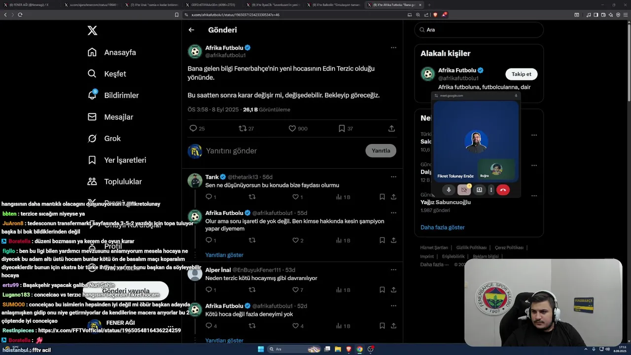Share the main Afrika Futbolu post
Viewport: 631px width, 355px height.
(391, 128)
